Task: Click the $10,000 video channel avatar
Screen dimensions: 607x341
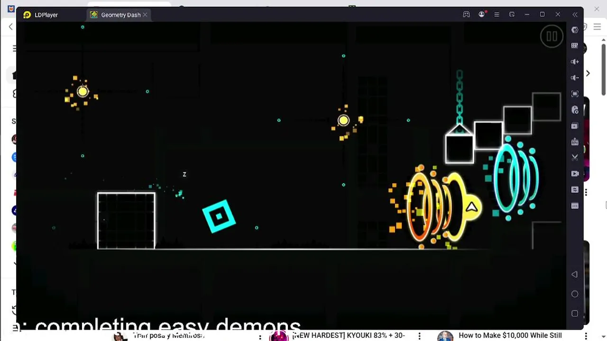Action: point(445,336)
